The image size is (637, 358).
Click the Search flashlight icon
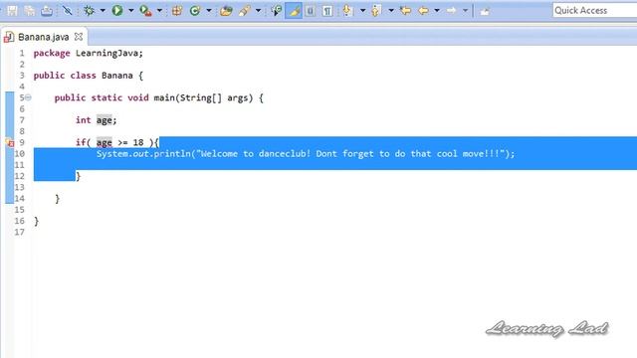click(245, 11)
